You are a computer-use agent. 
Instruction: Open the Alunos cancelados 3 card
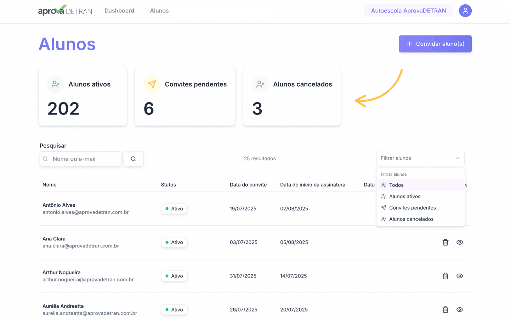pyautogui.click(x=292, y=96)
